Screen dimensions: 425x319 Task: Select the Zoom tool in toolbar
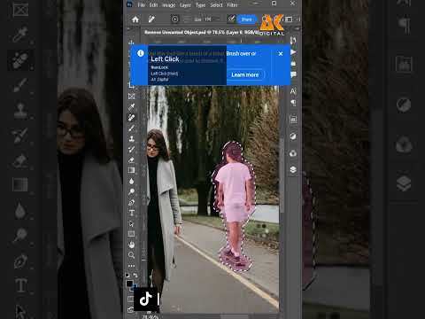132,255
